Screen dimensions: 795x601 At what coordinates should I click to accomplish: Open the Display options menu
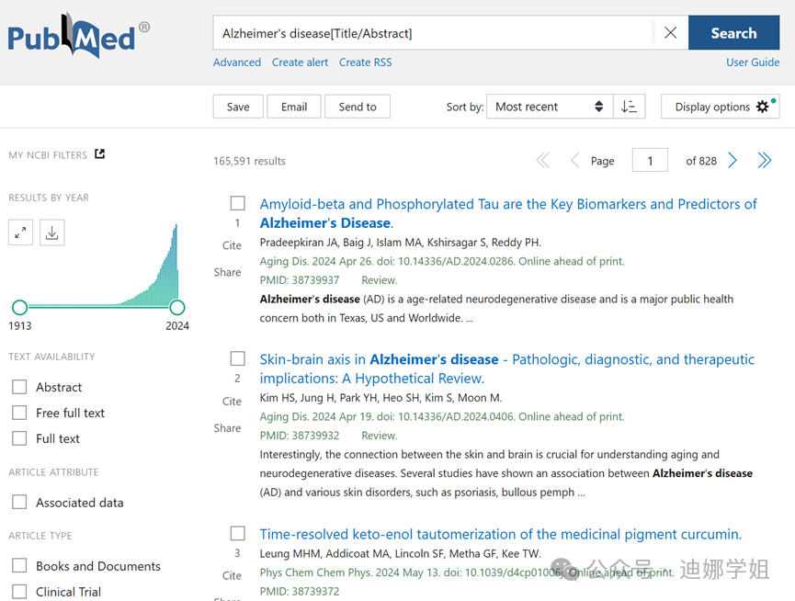720,107
